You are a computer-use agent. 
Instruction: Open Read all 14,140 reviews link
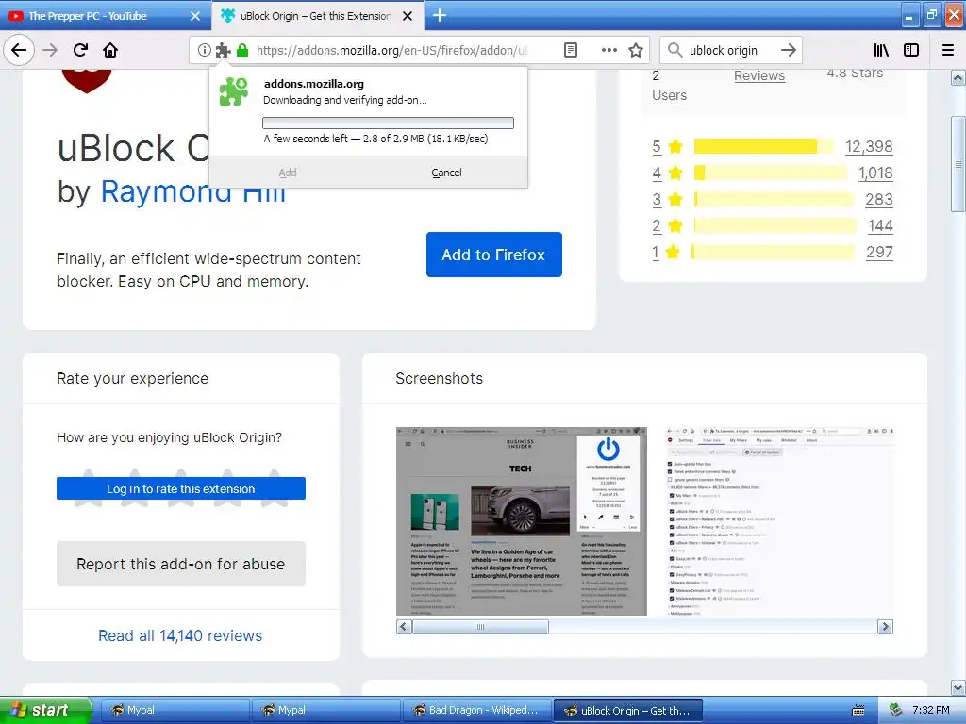pos(180,635)
